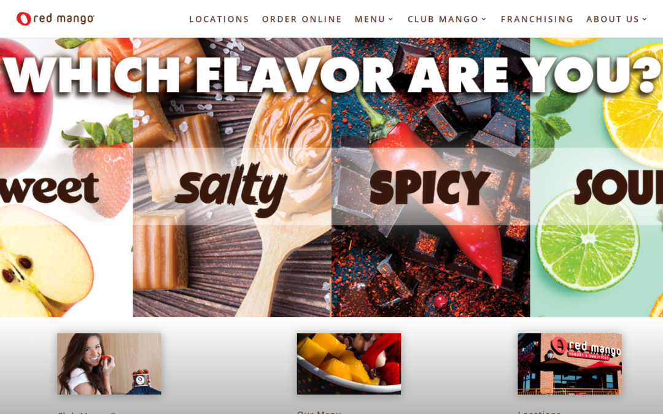663x414 pixels.
Task: Click the Menu navigation item
Action: pyautogui.click(x=370, y=19)
